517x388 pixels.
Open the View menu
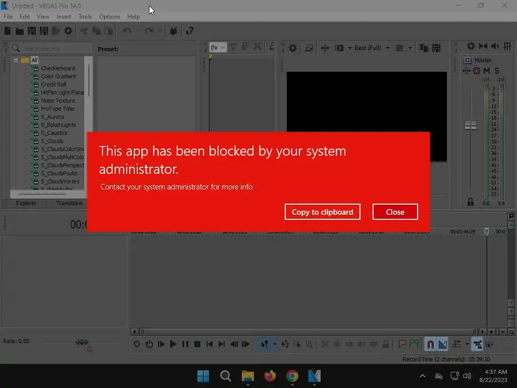point(43,17)
